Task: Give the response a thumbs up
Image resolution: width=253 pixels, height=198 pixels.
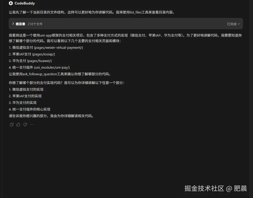Action: click(x=18, y=124)
